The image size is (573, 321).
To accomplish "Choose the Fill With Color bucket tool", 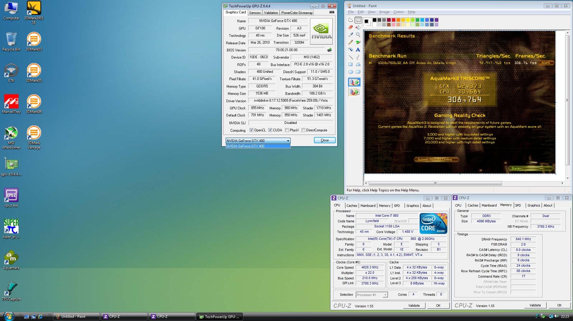I will click(x=358, y=27).
